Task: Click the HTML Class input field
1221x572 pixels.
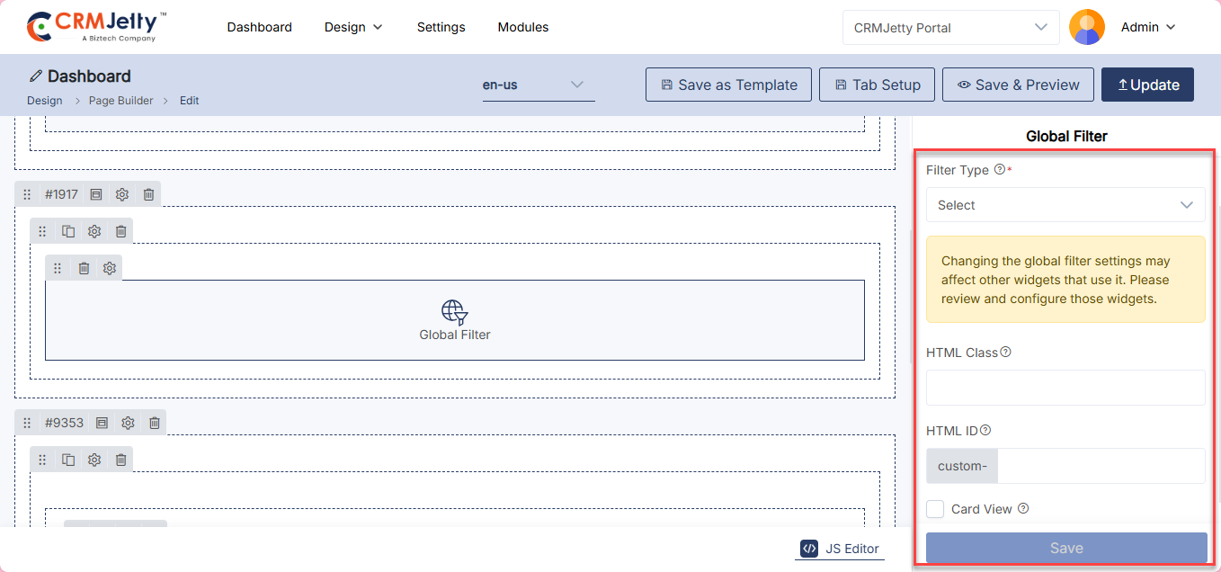Action: (1065, 388)
